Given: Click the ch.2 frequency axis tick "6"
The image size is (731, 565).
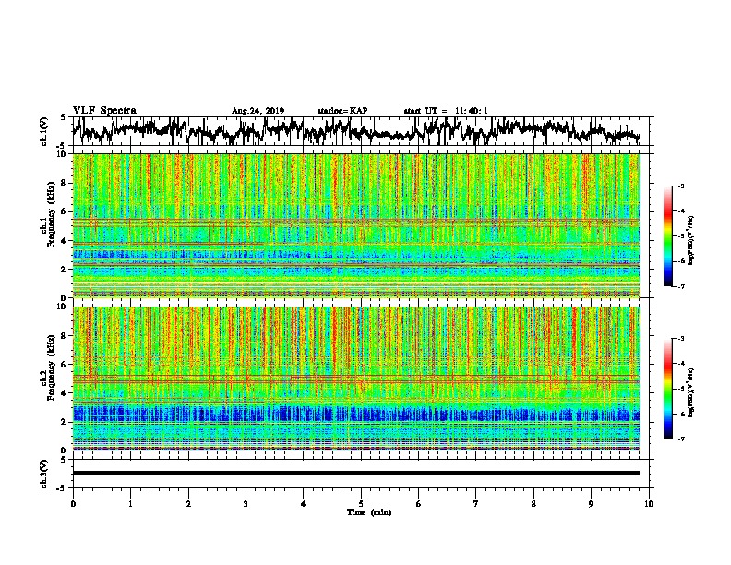Looking at the screenshot, I should click(64, 365).
